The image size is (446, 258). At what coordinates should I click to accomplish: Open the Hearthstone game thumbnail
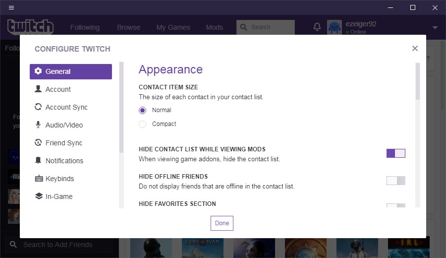click(x=306, y=248)
